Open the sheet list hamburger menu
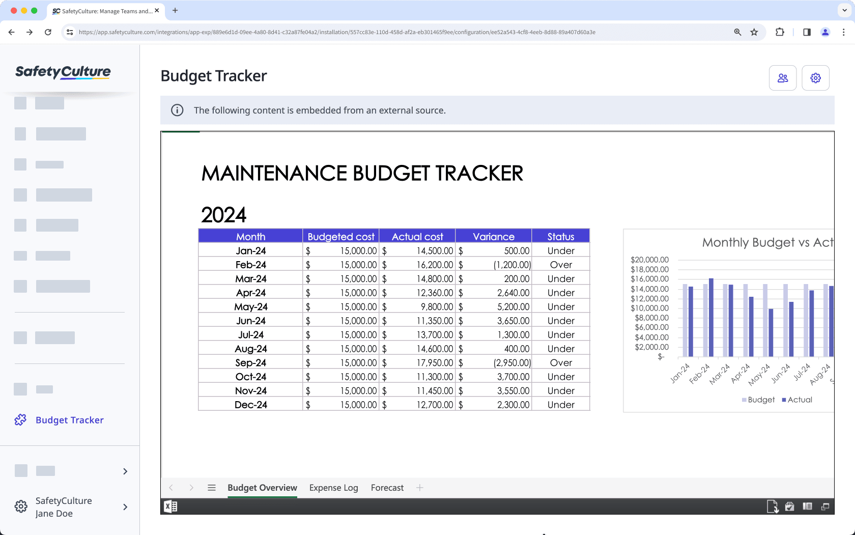Image resolution: width=855 pixels, height=535 pixels. point(211,487)
